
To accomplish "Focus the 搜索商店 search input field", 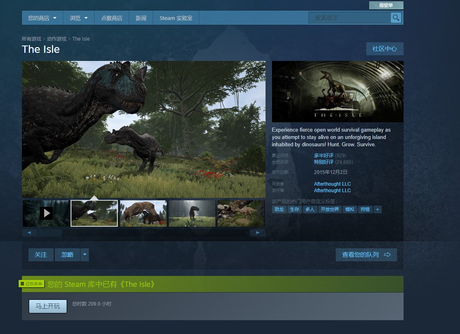I will [x=350, y=18].
